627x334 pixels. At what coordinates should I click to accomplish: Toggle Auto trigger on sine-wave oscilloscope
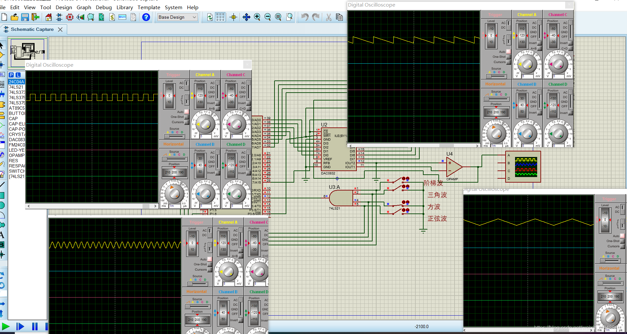tap(210, 259)
